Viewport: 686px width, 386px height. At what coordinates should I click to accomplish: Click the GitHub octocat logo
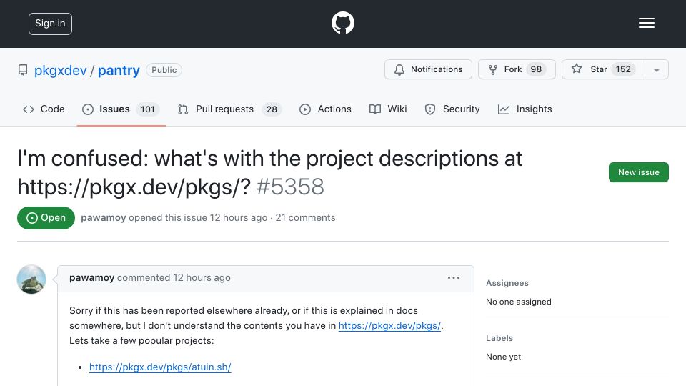pos(342,23)
